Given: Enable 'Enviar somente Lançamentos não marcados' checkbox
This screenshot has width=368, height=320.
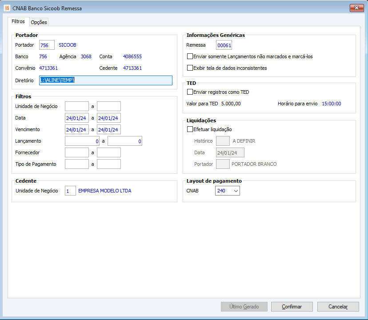Looking at the screenshot, I should pyautogui.click(x=190, y=56).
